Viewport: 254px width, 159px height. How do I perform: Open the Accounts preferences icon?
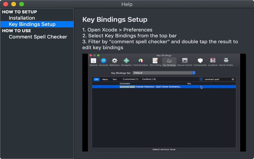103,62
